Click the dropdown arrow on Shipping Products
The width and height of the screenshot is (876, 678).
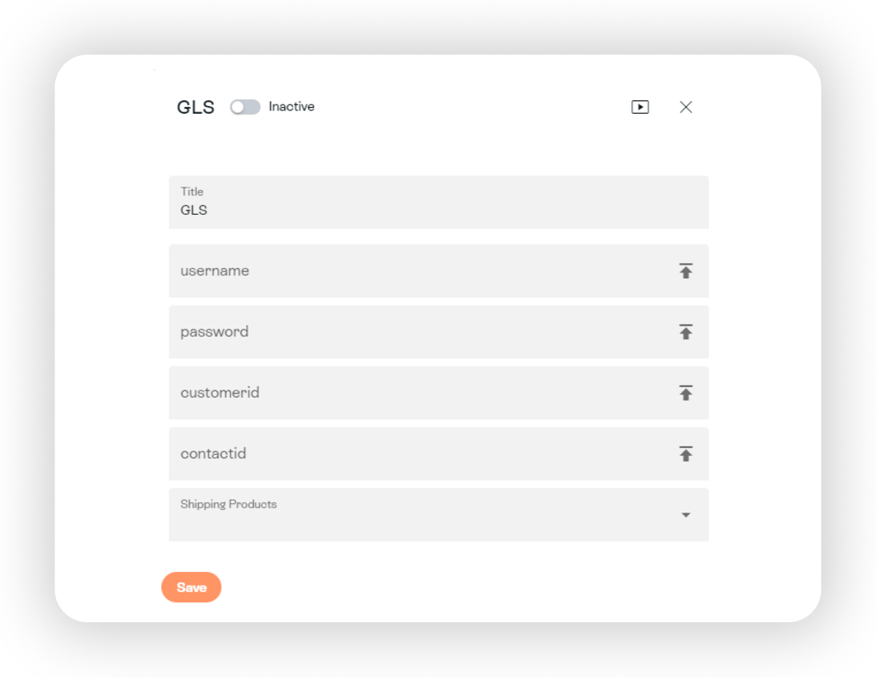pyautogui.click(x=685, y=515)
